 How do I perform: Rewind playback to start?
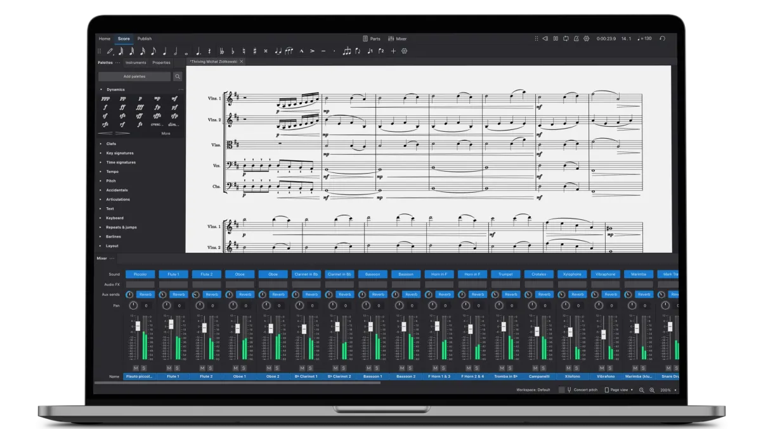[x=545, y=39]
